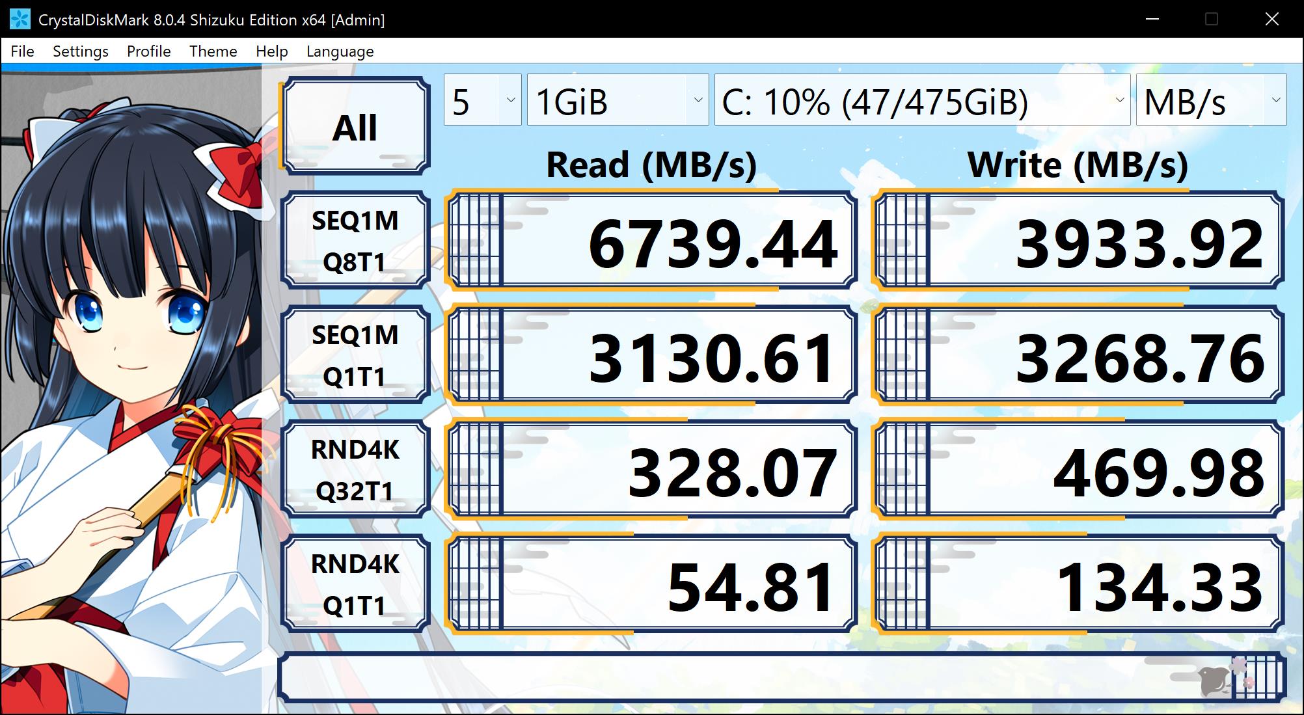Open the Settings menu

[81, 51]
